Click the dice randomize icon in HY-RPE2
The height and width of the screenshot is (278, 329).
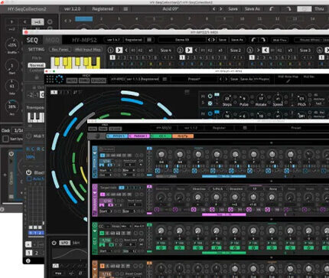point(210,103)
